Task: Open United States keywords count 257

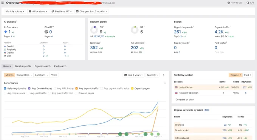Action: point(245,87)
